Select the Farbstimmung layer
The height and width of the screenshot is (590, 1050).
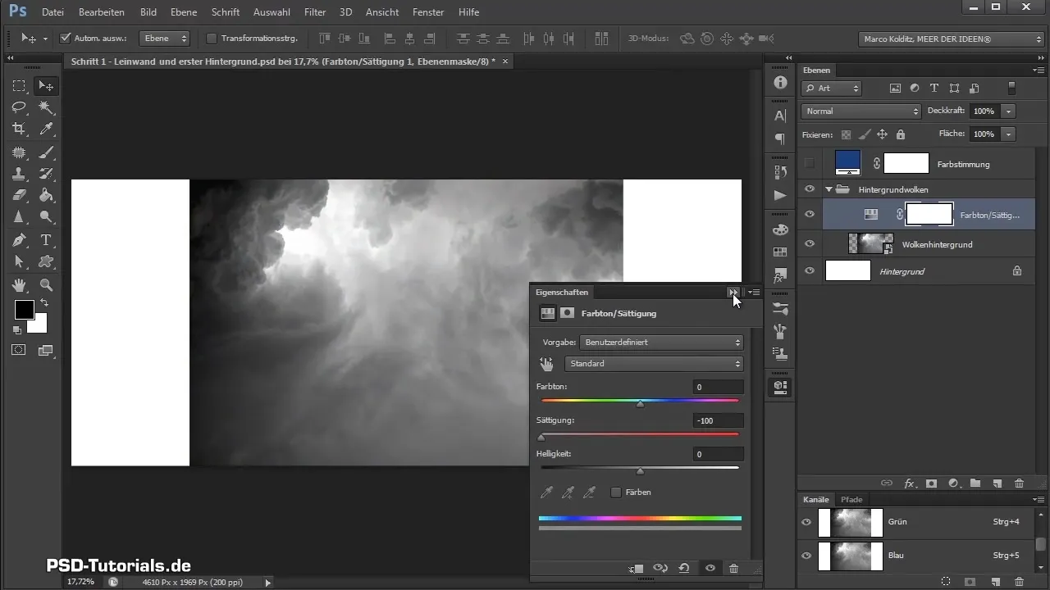[963, 164]
